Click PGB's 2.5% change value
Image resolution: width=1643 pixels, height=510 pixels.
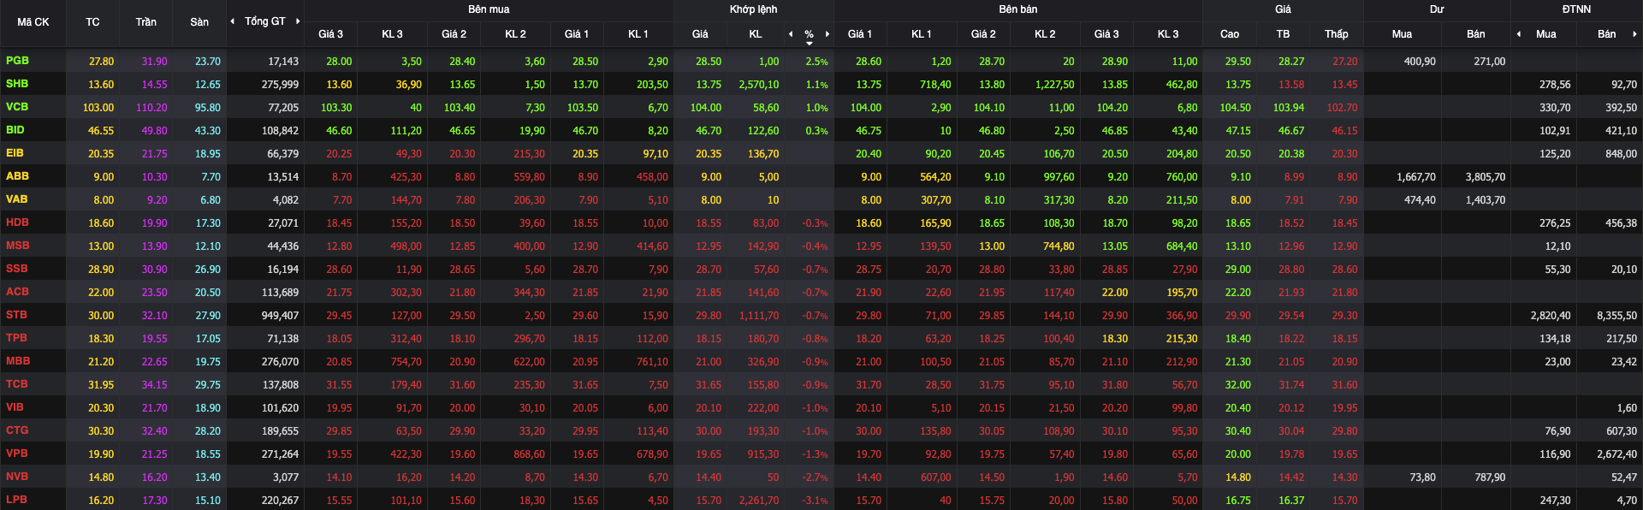pos(817,62)
